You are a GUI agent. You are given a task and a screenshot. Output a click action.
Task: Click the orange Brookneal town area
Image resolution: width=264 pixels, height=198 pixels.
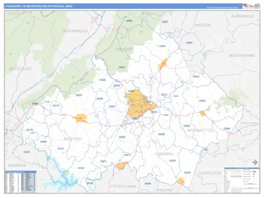click(181, 181)
